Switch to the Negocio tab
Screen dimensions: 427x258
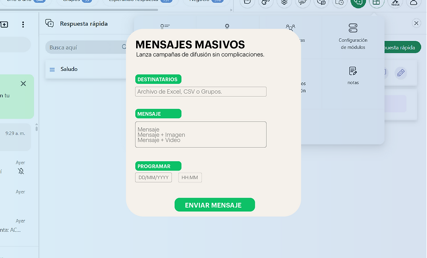tap(206, 1)
